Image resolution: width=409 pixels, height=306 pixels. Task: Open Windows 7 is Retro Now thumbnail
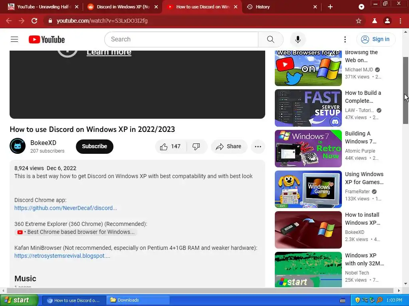308,148
